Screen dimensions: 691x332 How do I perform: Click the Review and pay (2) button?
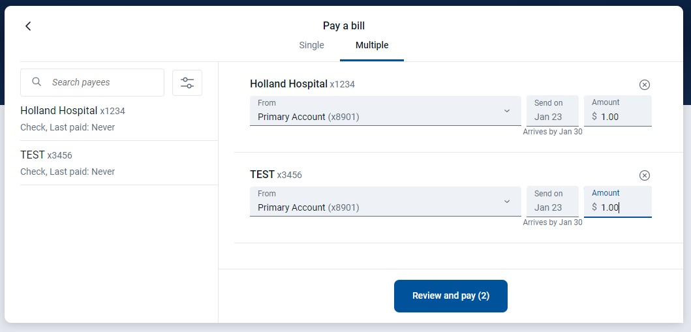coord(451,296)
